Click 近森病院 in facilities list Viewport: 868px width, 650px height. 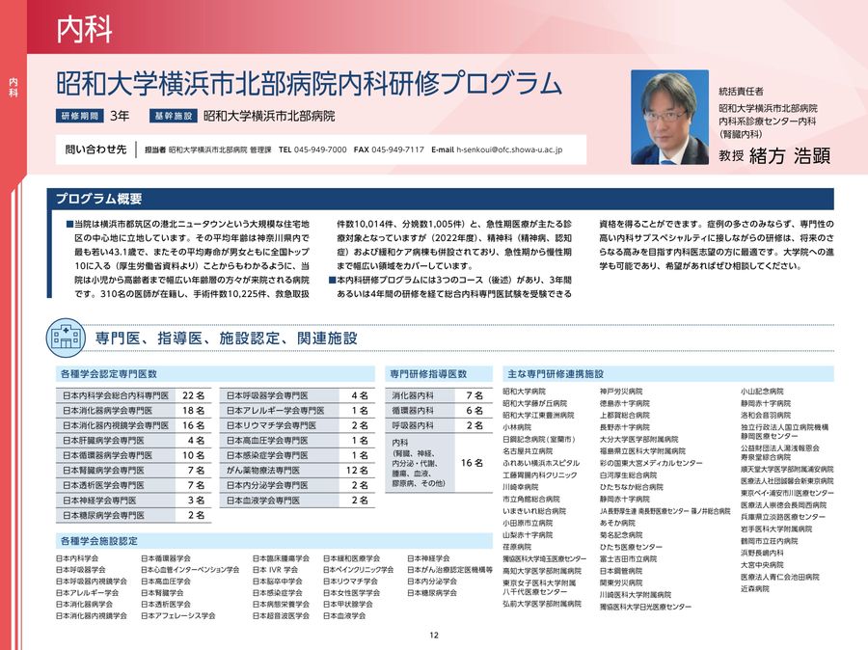[755, 588]
